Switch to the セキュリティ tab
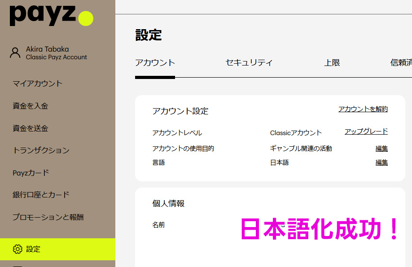Screen dimensions: 412x267 coord(249,62)
